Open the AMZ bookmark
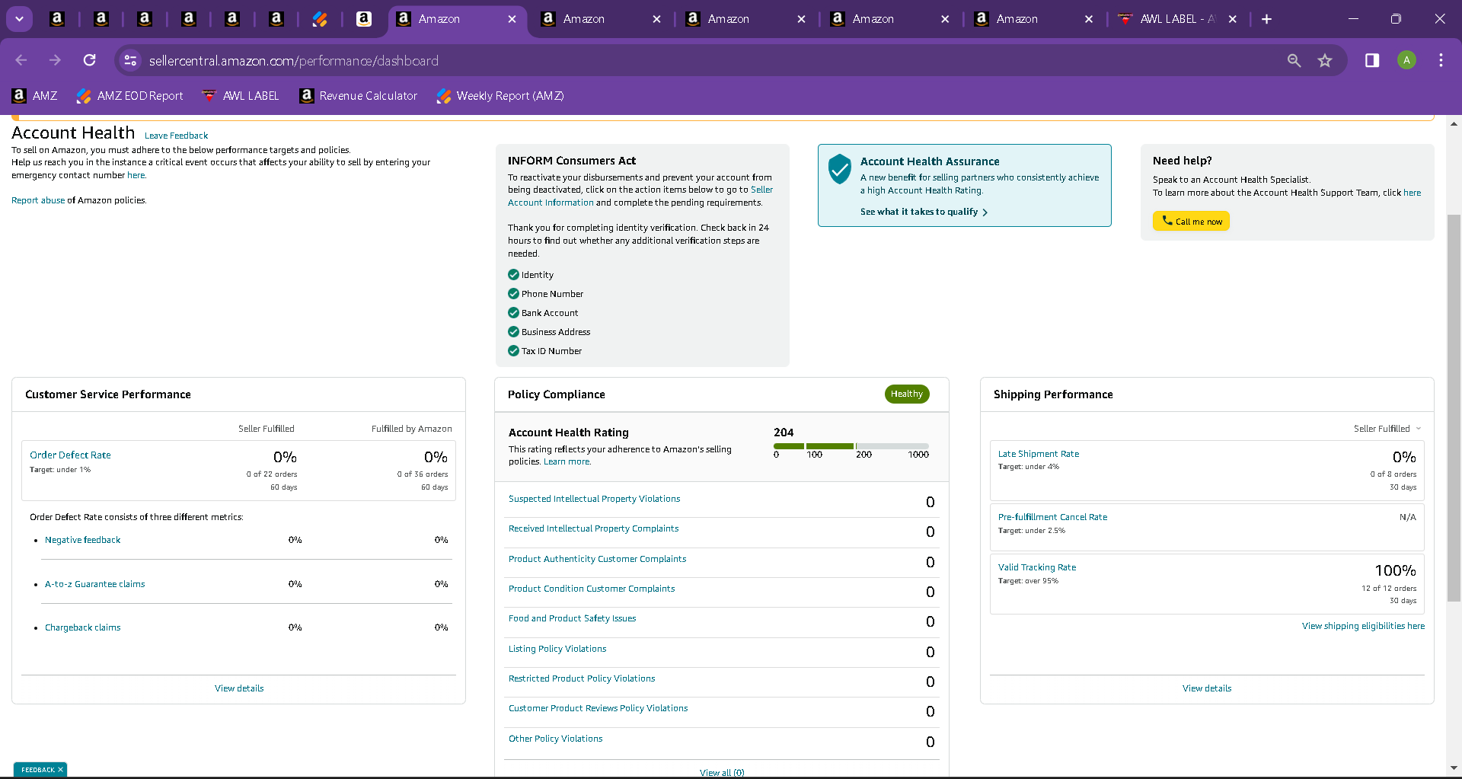This screenshot has height=779, width=1462. (x=35, y=96)
